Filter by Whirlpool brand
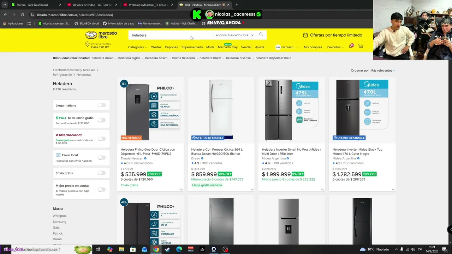The image size is (452, 254). 60,216
